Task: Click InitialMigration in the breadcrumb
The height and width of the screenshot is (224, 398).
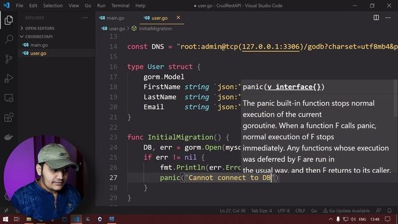Action: click(x=155, y=29)
